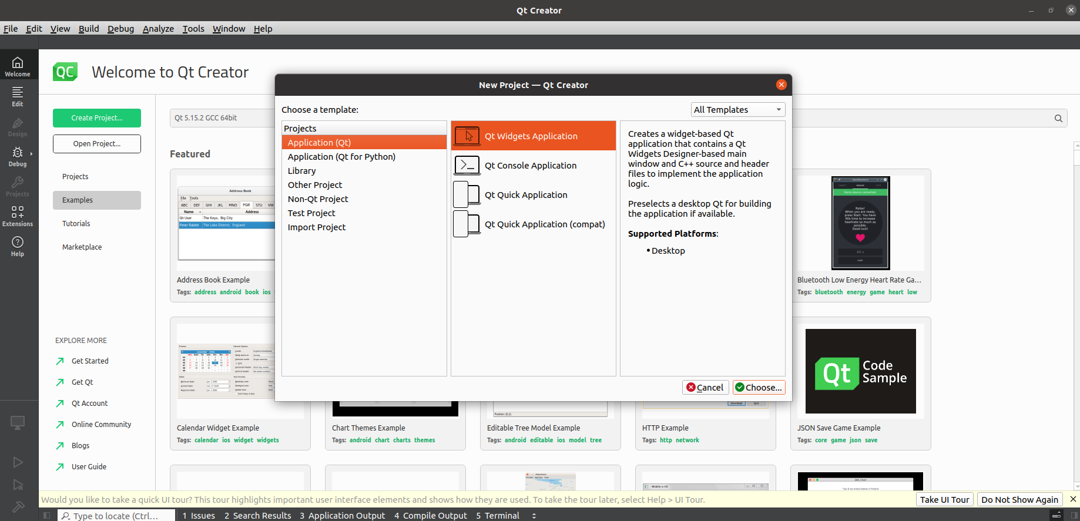
Task: Open the Analyze menu
Action: pyautogui.click(x=158, y=29)
